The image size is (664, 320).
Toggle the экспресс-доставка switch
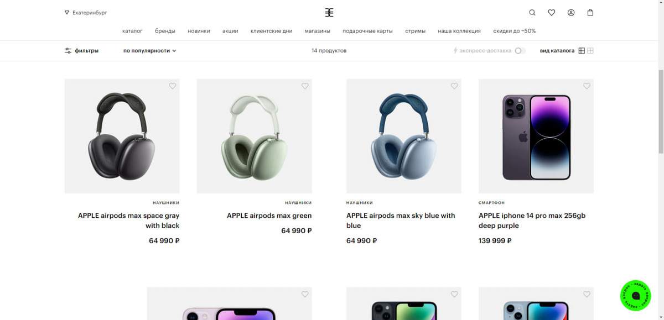pyautogui.click(x=520, y=51)
